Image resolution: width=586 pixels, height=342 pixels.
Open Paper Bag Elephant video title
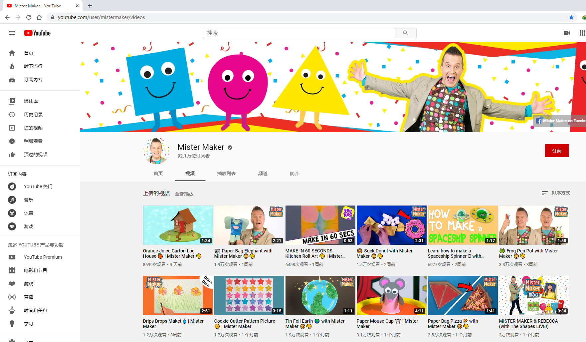(x=243, y=253)
